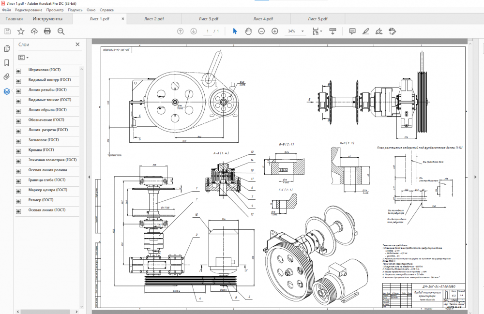This screenshot has width=484, height=314.
Task: Toggle visibility of Линия резьбы (ГОСТ) layer
Action: click(x=19, y=91)
